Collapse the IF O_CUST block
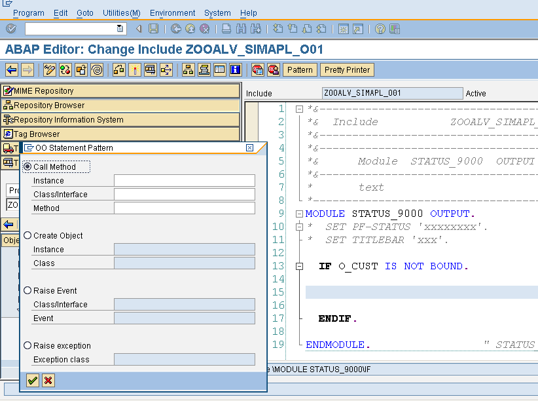The width and height of the screenshot is (538, 401). pos(299,264)
